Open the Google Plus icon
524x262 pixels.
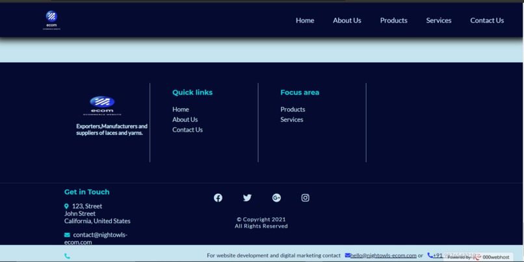(x=276, y=198)
